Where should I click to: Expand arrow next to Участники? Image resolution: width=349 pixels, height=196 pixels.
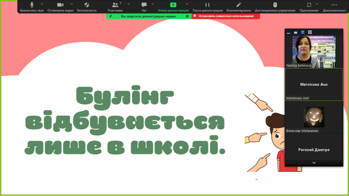tap(128, 4)
